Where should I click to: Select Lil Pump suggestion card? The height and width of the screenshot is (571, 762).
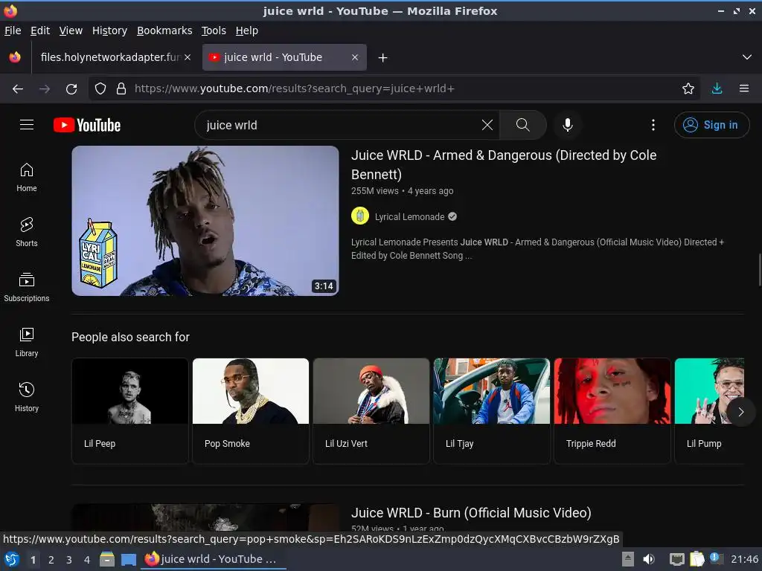coord(709,410)
